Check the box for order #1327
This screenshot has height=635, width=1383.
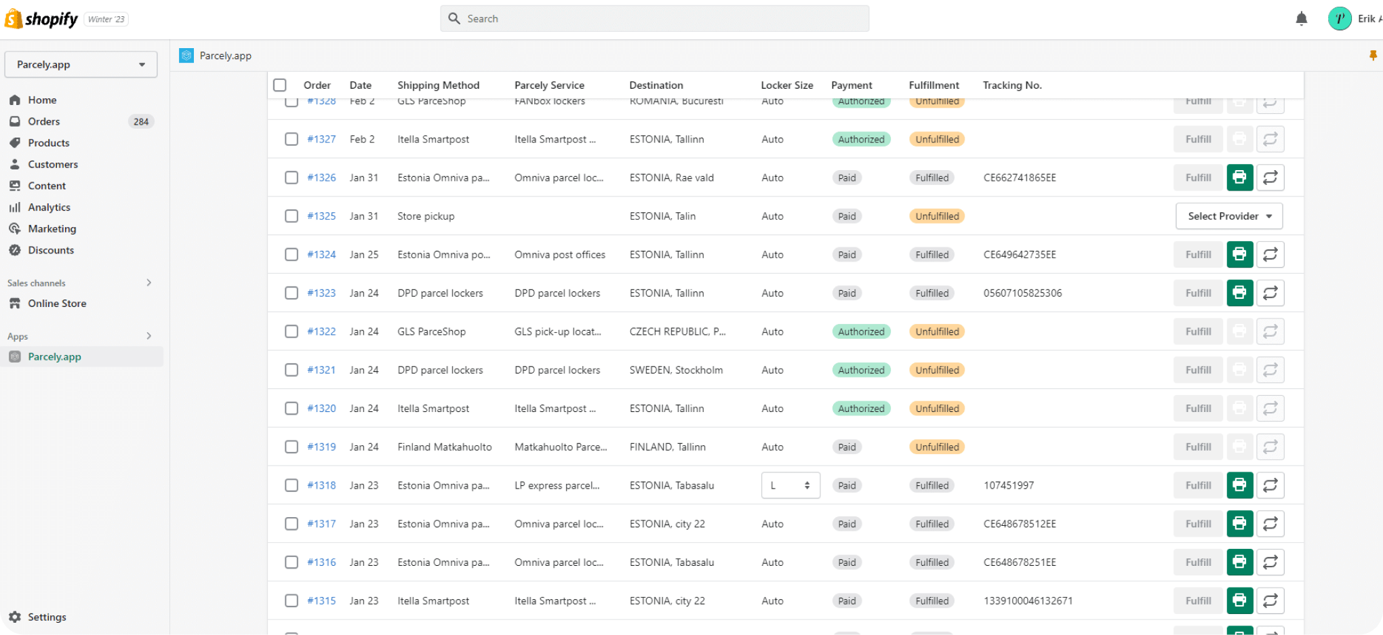(x=292, y=139)
